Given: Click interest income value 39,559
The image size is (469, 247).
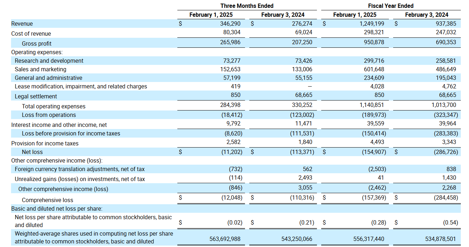Looking at the screenshot, I should (x=375, y=123).
